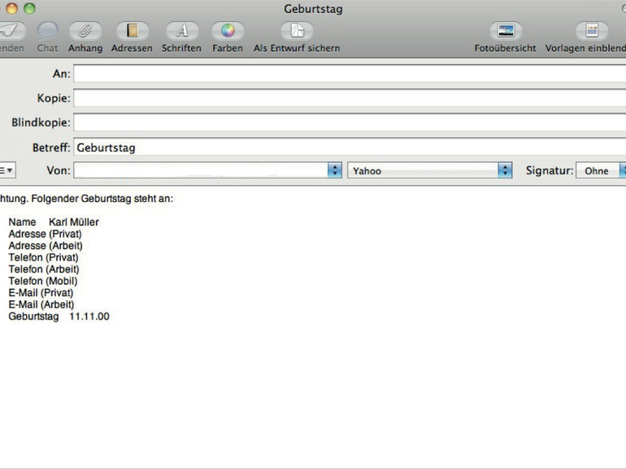Open Farben color wheel icon
This screenshot has height=469, width=626.
[228, 31]
